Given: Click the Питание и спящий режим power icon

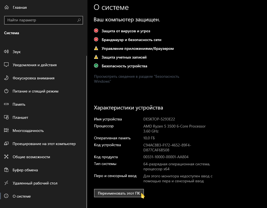Looking at the screenshot, I should tap(6, 91).
